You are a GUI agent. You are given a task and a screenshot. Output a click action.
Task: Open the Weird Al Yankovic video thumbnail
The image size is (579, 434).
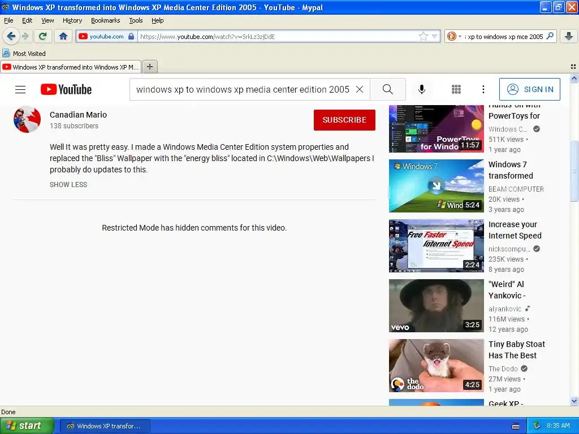(x=436, y=306)
